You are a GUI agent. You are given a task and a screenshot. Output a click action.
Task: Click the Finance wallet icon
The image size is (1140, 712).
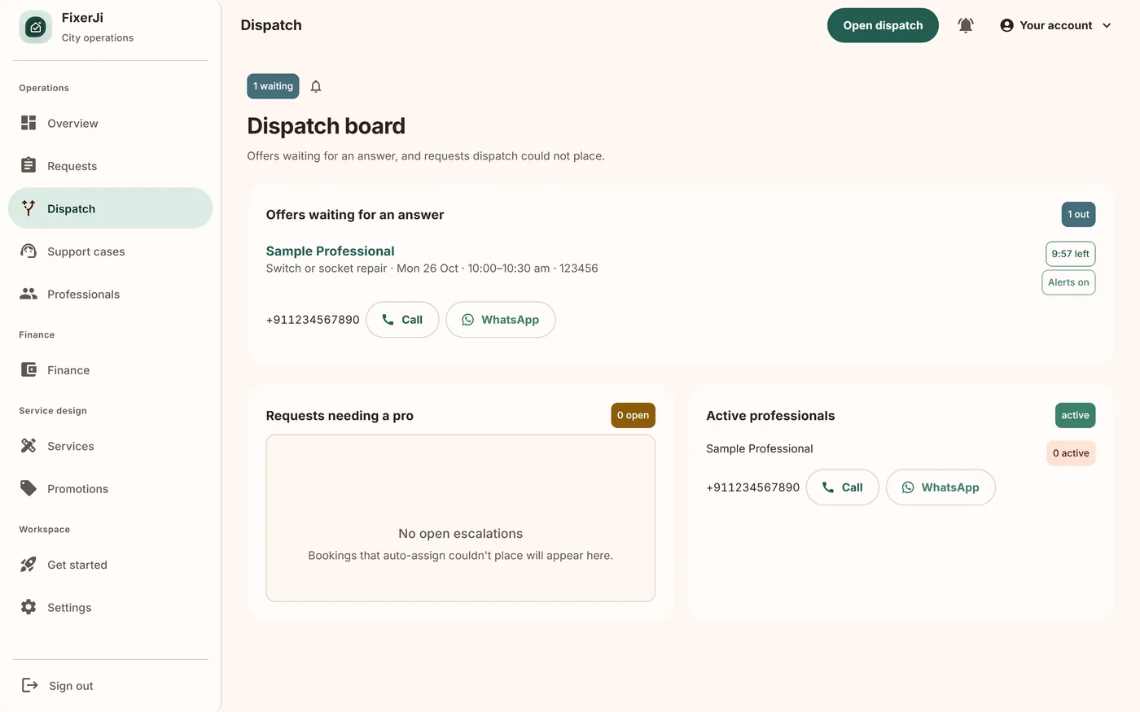[28, 369]
